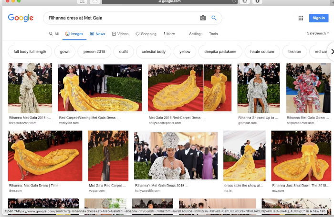Open the 'Rihanna Showed Up to' glamour thumbnail

click(x=259, y=88)
